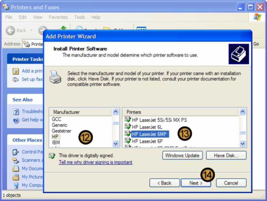The image size is (267, 201).
Task: Click Printers list scroll up arrow
Action: 243,111
